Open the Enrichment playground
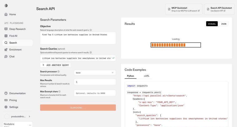237x127 pixels. point(15,50)
